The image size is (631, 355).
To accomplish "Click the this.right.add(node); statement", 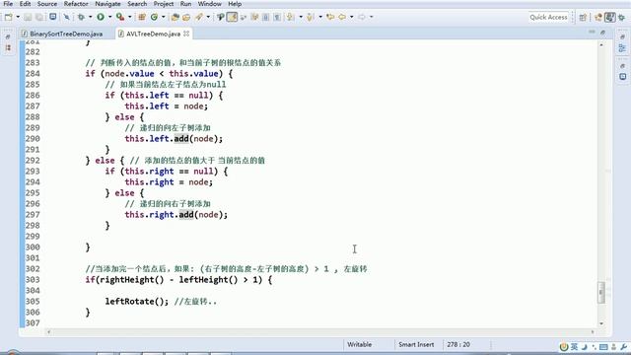I will pyautogui.click(x=176, y=215).
